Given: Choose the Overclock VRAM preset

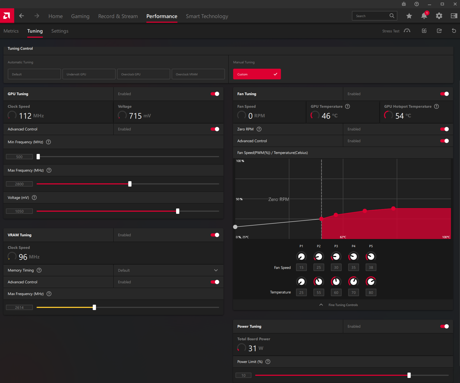Looking at the screenshot, I should [198, 74].
